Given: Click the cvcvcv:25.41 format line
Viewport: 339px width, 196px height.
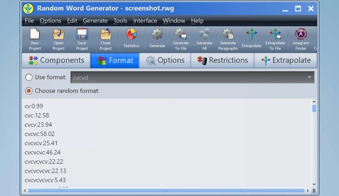Looking at the screenshot, I should coord(41,143).
